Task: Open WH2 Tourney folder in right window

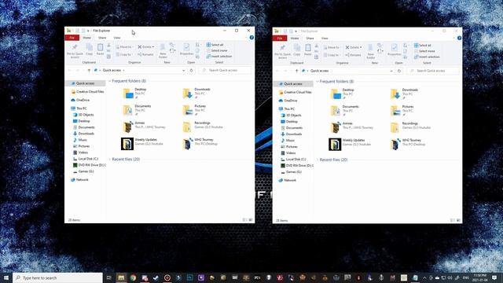Action: tap(407, 145)
